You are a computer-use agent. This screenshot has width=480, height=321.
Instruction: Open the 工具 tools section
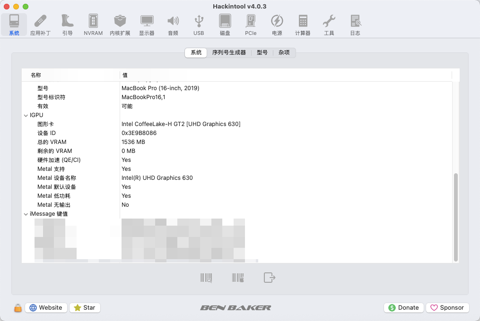click(329, 25)
